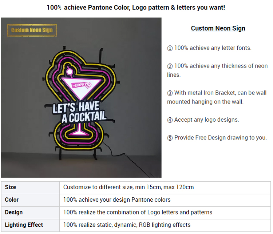
Task: Click the circled number 1 bullet
Action: pyautogui.click(x=170, y=48)
